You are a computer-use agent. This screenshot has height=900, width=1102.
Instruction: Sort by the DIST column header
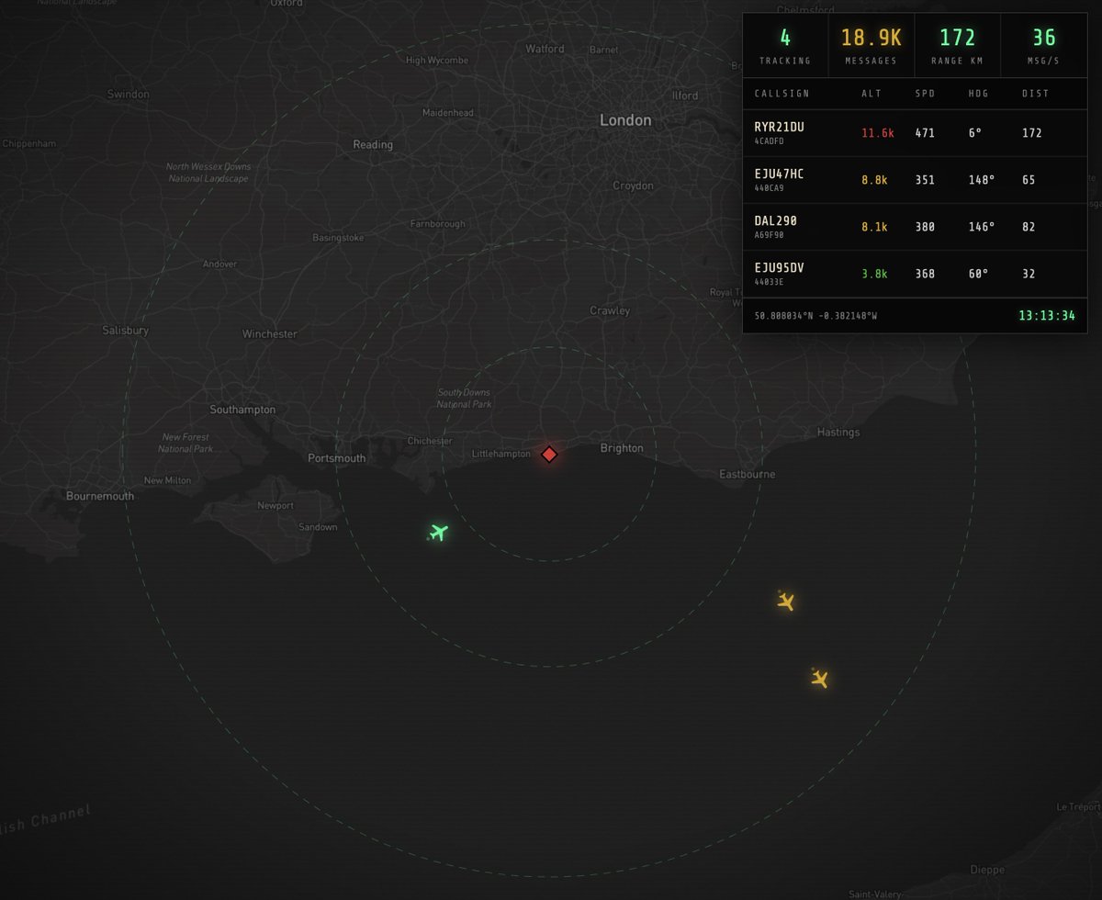1036,94
